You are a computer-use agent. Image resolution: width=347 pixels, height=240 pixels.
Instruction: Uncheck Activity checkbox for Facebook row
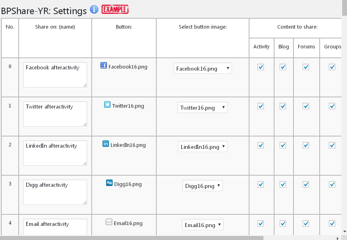tap(261, 67)
